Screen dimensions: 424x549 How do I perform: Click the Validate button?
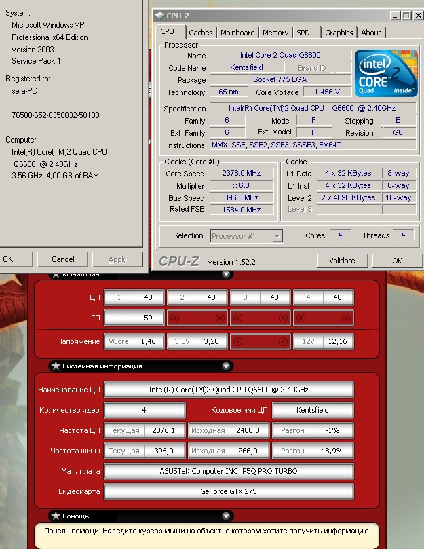(x=342, y=261)
